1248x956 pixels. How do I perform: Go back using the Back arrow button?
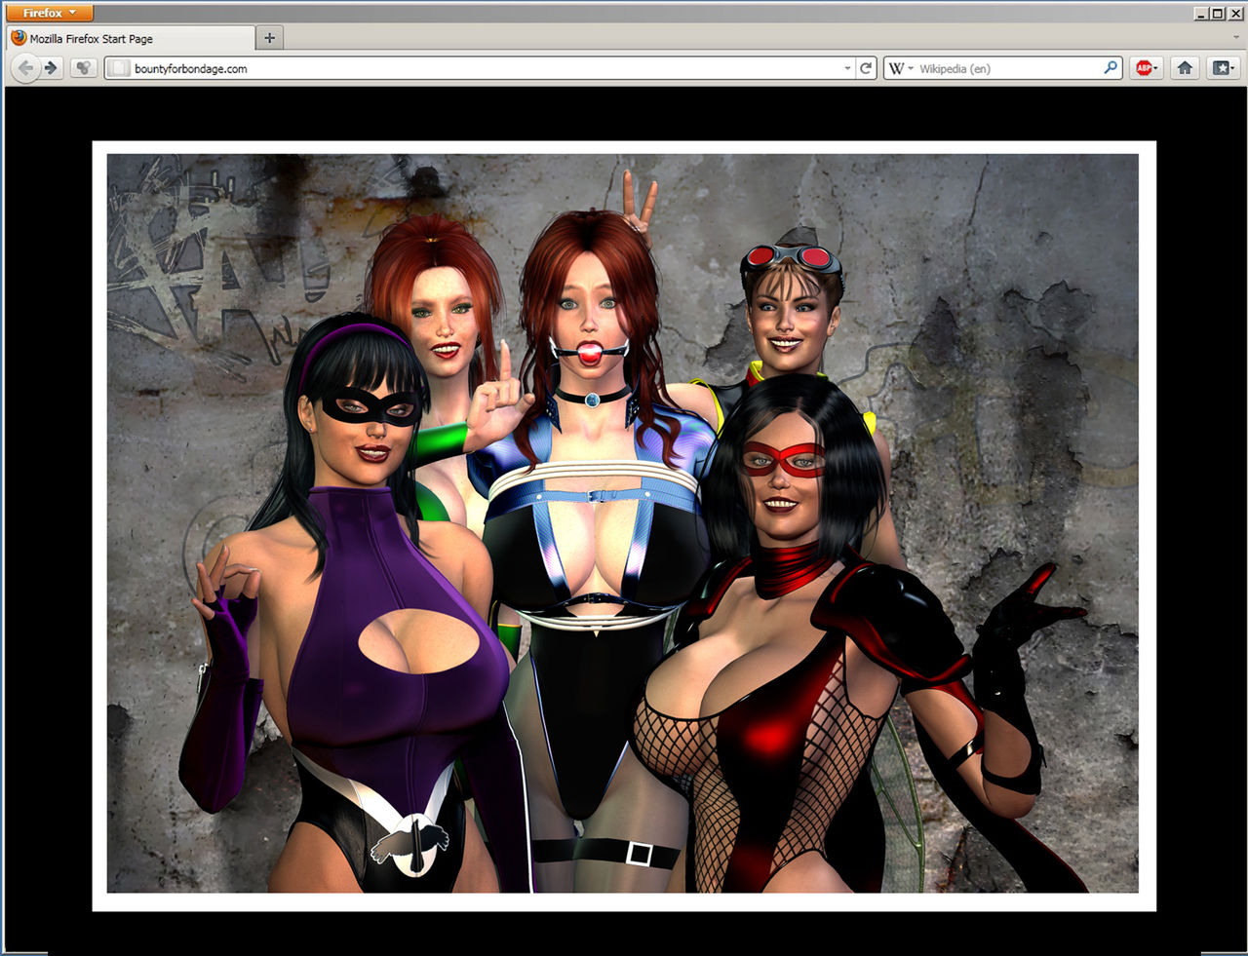[25, 68]
